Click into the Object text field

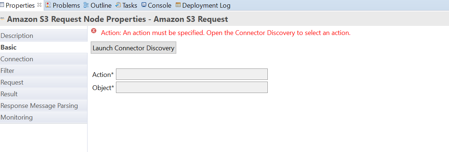(x=191, y=87)
